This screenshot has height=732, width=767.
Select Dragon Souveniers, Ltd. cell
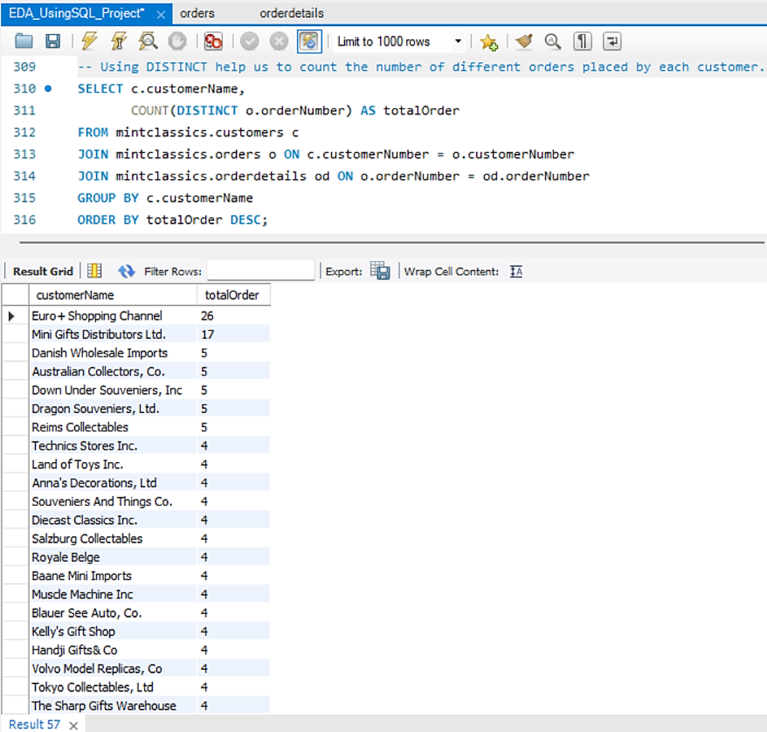point(113,409)
